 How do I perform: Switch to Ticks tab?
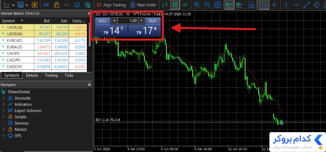coord(69,75)
